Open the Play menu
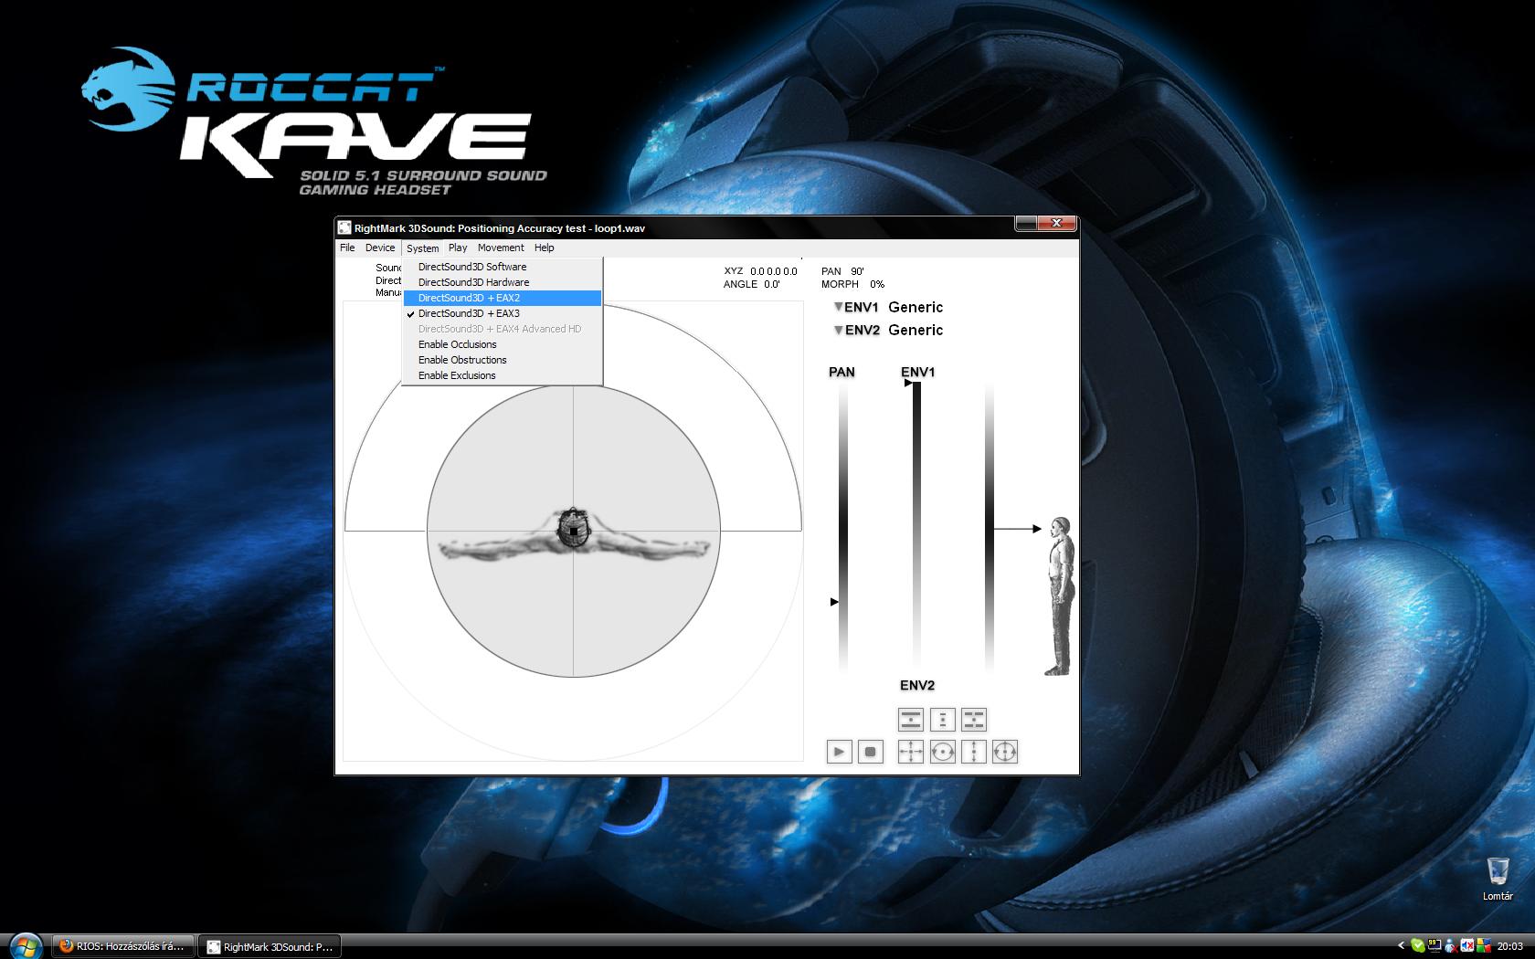This screenshot has width=1535, height=959. coord(458,248)
